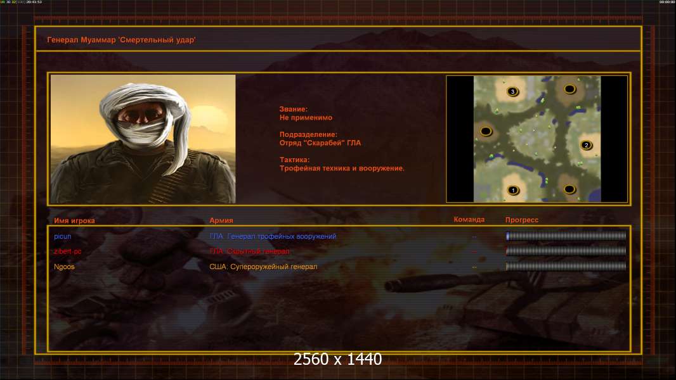Click the empty western start marker on minimap
The image size is (676, 380).
point(486,131)
